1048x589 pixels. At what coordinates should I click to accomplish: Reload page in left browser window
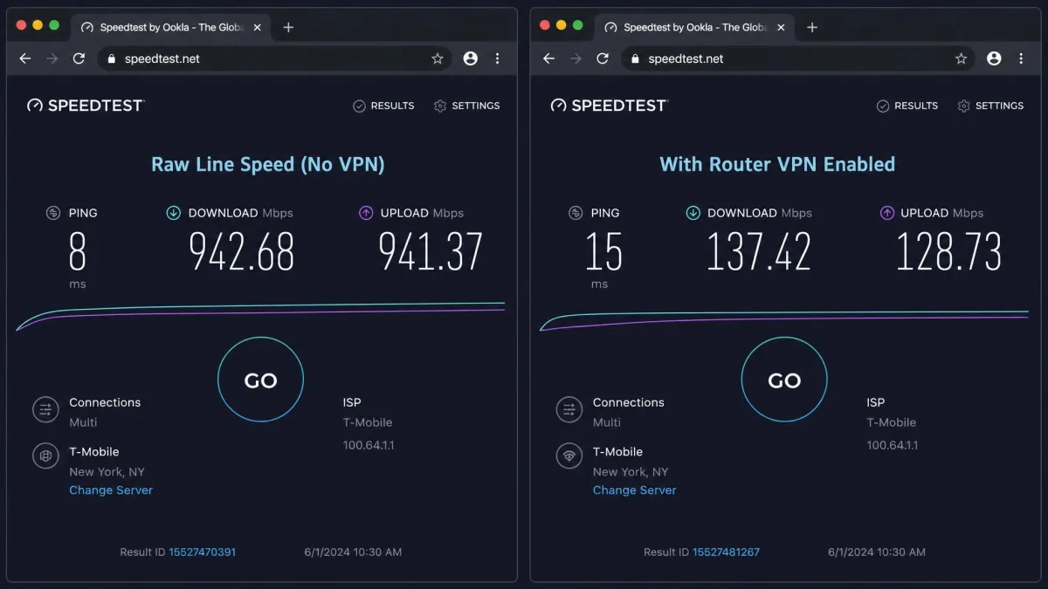pos(79,58)
